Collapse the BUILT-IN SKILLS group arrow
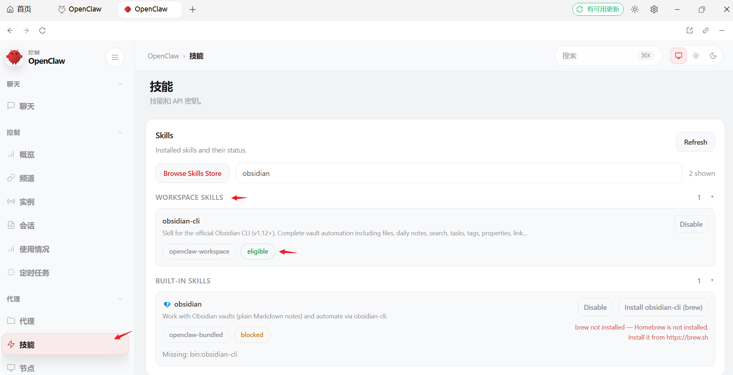733x375 pixels. pyautogui.click(x=712, y=280)
